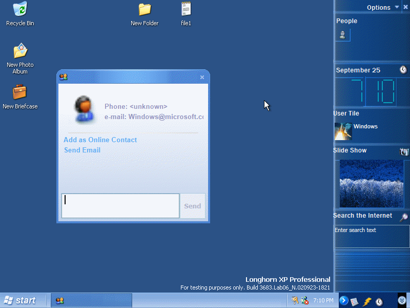Viewport: 410px width, 308px height.
Task: Click the contact icon under People
Action: (342, 35)
